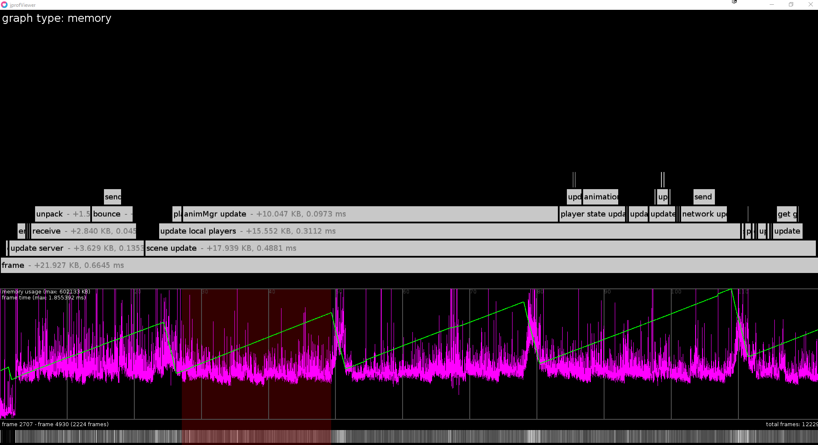818x445 pixels.
Task: Select the update server block
Action: tap(77, 248)
